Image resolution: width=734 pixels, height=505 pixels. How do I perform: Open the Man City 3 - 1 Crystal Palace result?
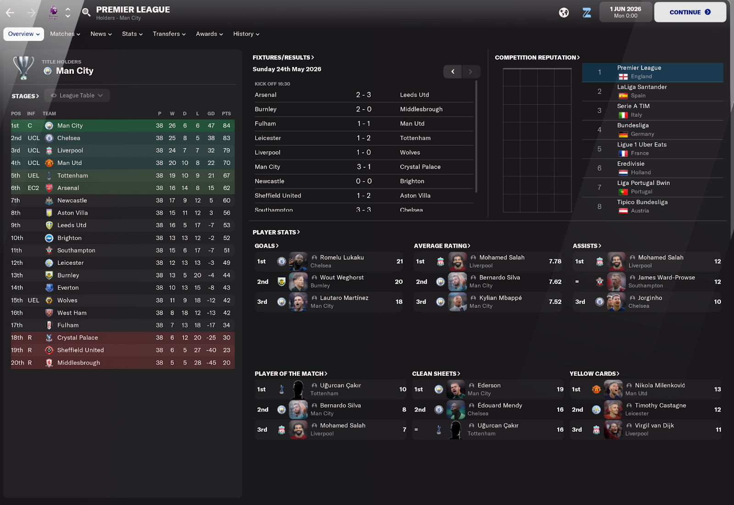click(x=364, y=167)
